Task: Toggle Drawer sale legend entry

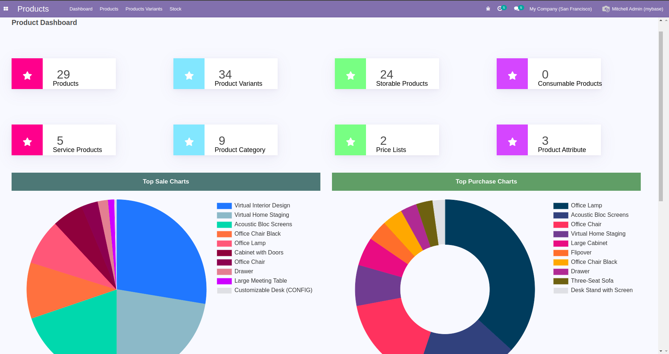Action: click(235, 271)
